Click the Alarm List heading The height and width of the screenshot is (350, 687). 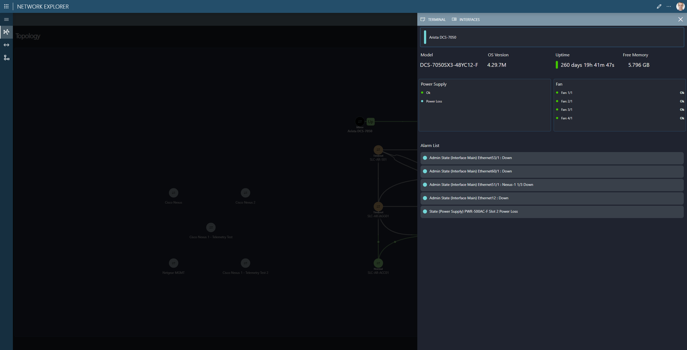[x=430, y=145]
